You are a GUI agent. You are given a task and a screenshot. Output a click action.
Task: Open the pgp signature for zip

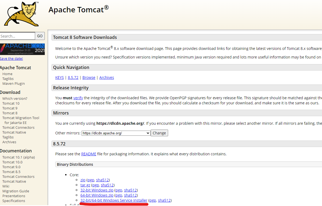click(91, 180)
